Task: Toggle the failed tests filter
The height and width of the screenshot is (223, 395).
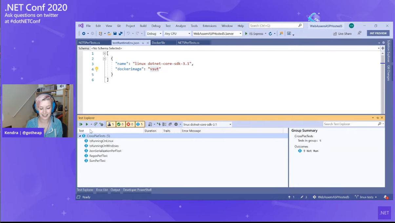Action: coord(130,124)
